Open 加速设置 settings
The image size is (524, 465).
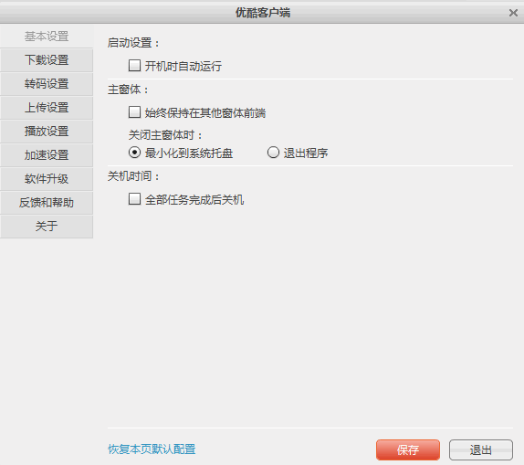(47, 155)
